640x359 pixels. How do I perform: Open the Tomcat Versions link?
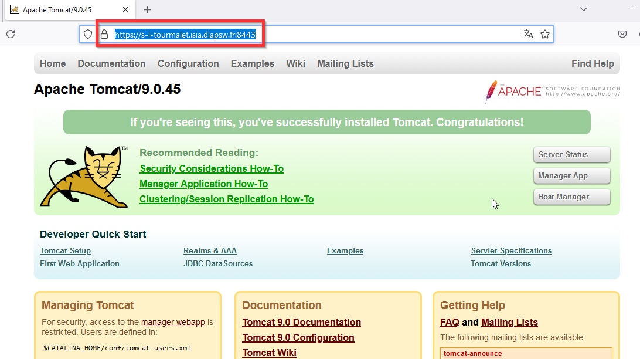tap(501, 264)
